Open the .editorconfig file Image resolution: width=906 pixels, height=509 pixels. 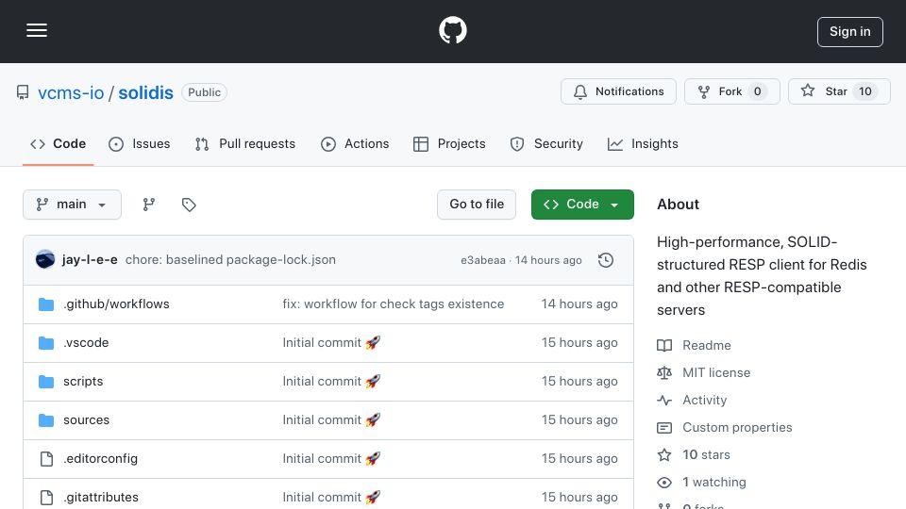tap(101, 459)
